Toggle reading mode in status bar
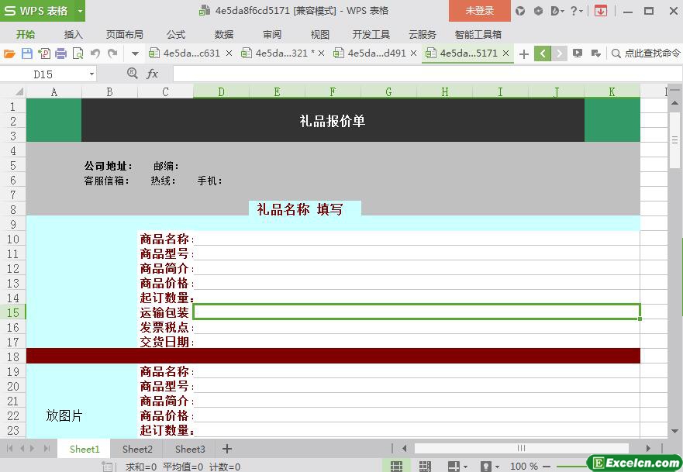 pyautogui.click(x=454, y=467)
